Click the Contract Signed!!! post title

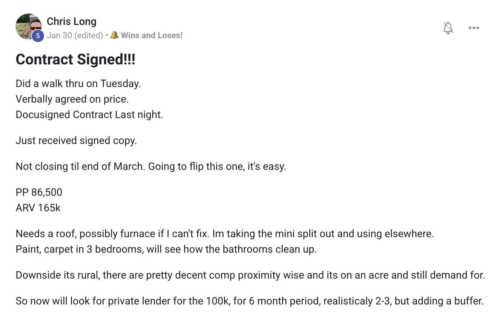tap(75, 60)
